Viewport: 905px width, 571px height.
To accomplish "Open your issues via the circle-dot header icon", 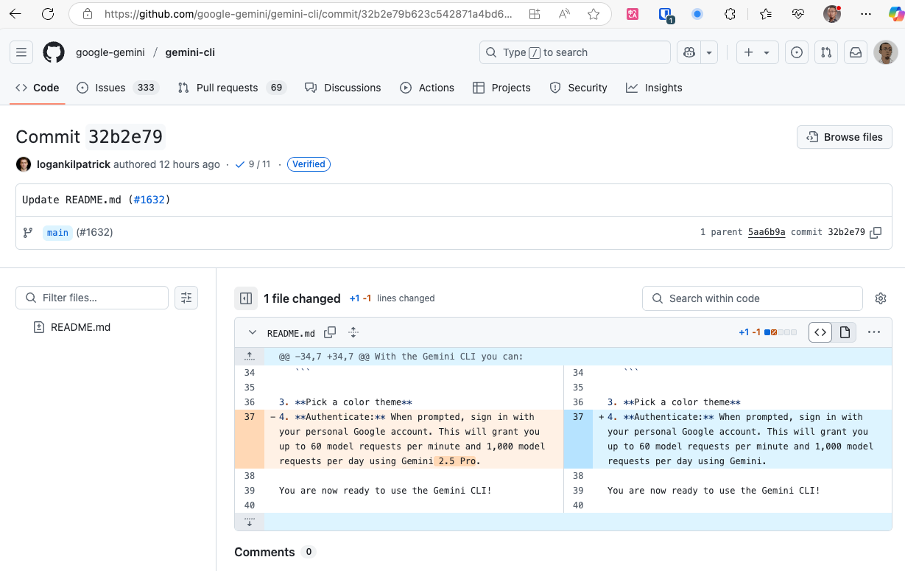I will tap(796, 52).
